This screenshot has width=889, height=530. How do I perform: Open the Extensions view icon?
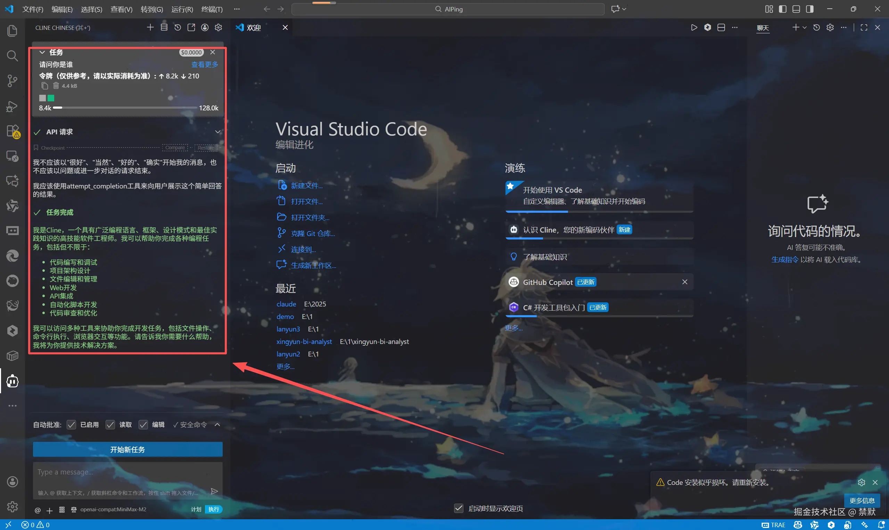coord(12,131)
